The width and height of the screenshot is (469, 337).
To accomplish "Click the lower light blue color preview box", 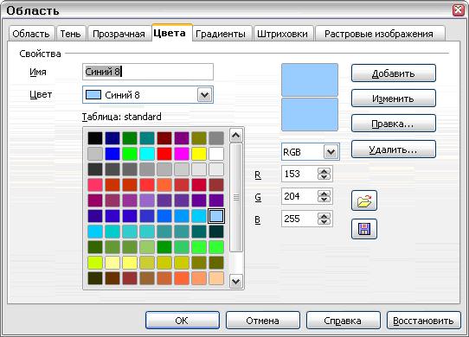I will (x=310, y=114).
